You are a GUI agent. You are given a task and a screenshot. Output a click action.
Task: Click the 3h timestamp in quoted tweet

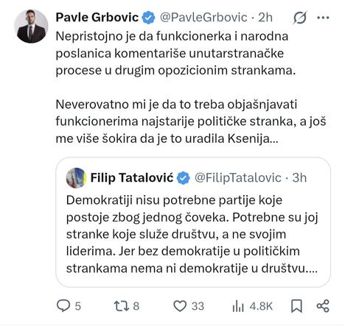pyautogui.click(x=299, y=177)
